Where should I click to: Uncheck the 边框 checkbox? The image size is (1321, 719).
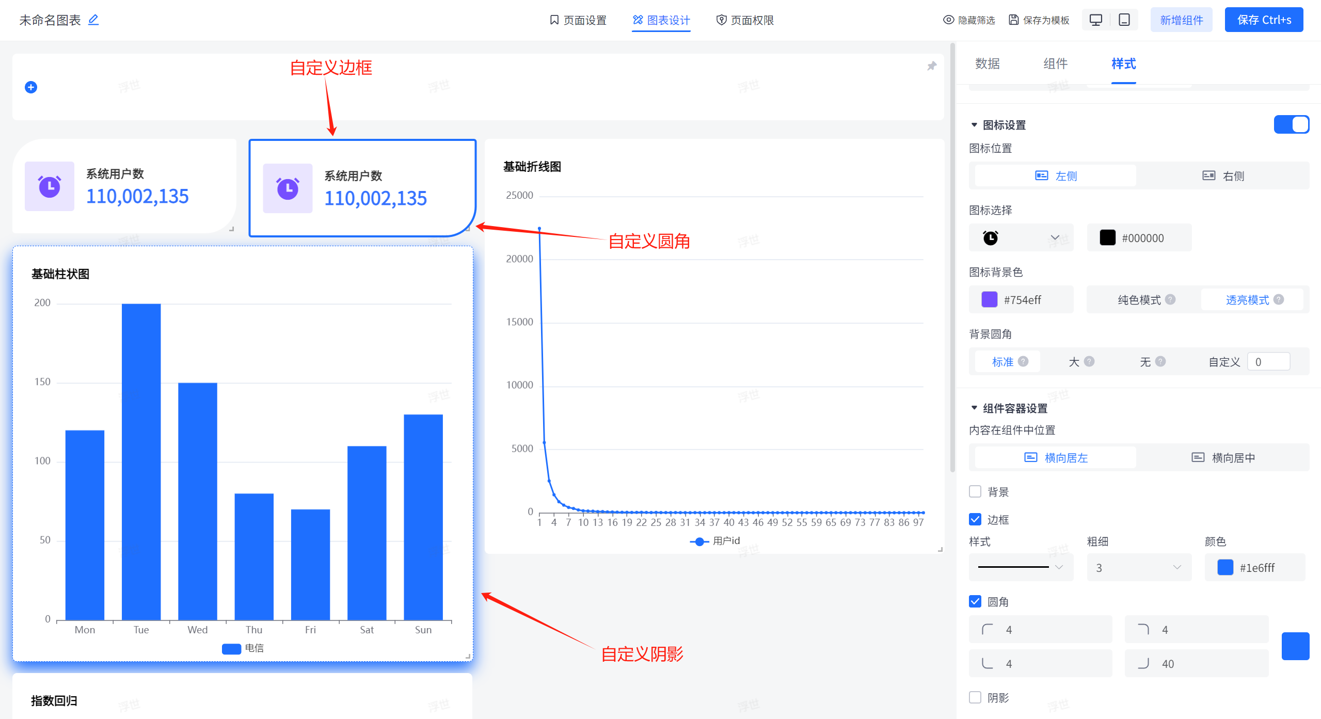975,519
